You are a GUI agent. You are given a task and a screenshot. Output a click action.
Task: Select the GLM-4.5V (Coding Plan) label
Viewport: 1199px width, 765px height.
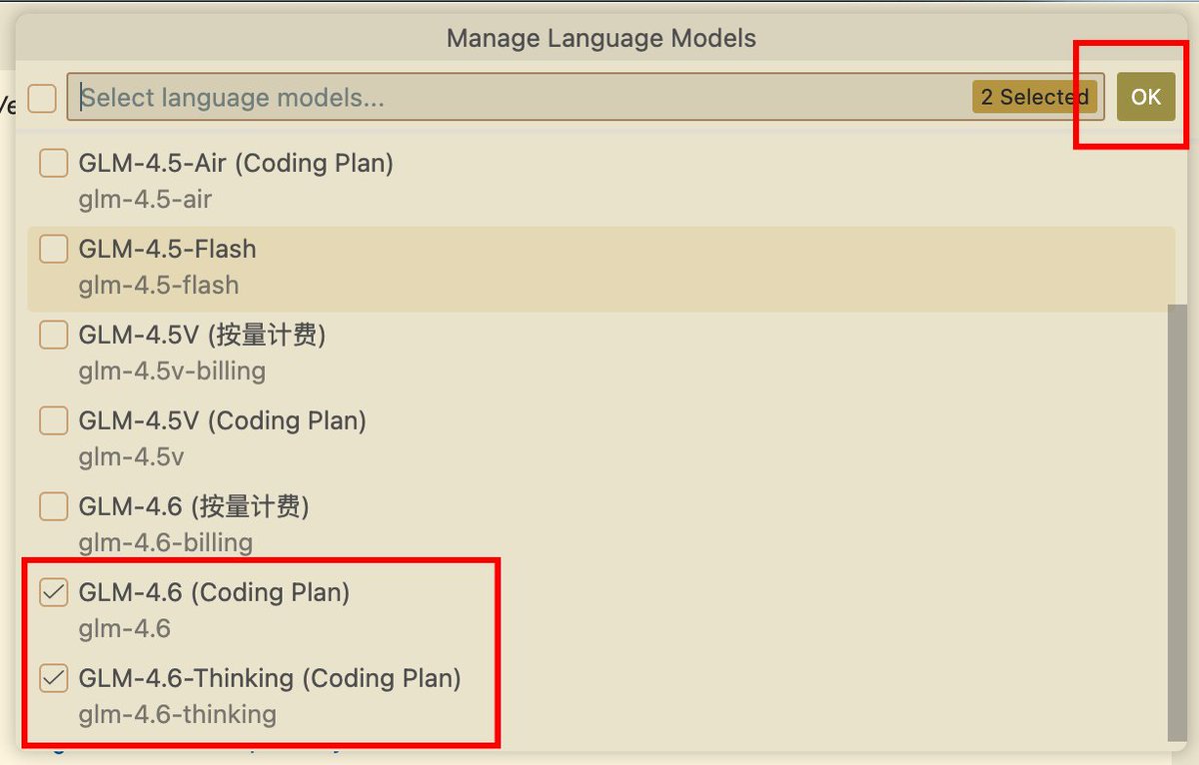[x=222, y=420]
